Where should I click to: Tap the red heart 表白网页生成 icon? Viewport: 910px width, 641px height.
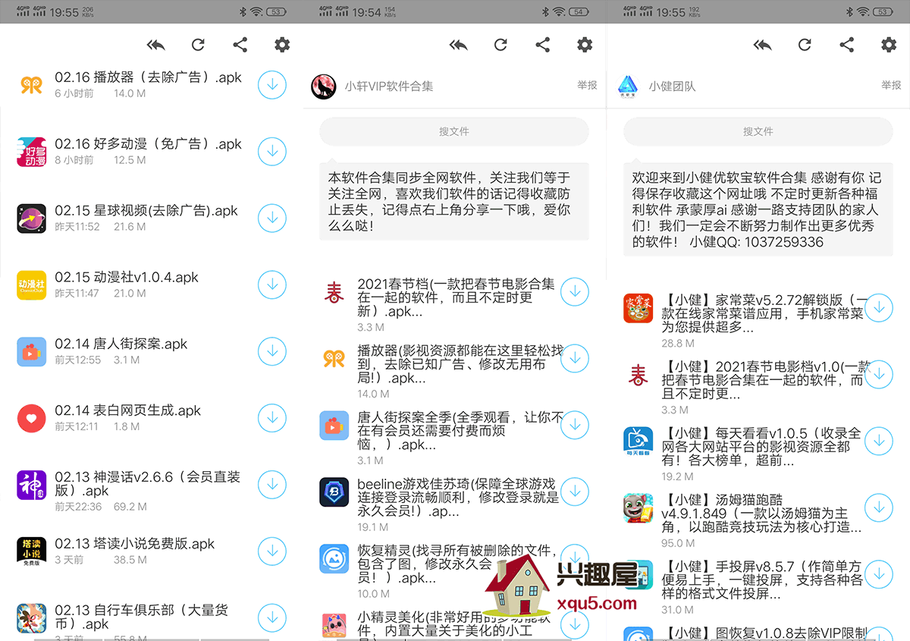(x=31, y=418)
